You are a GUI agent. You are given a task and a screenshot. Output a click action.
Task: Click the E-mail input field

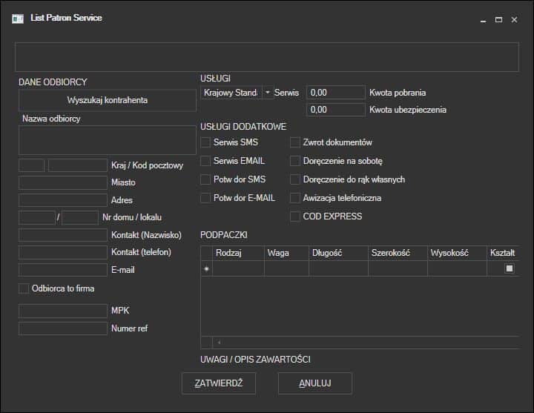[x=63, y=270]
